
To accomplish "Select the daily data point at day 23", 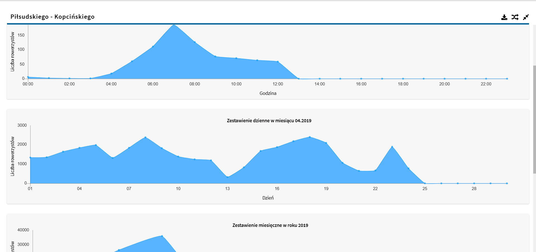I will [392, 147].
